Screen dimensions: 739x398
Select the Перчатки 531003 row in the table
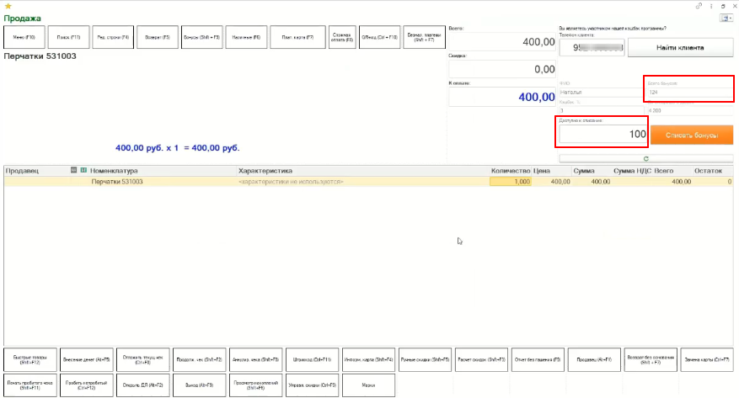tap(368, 182)
